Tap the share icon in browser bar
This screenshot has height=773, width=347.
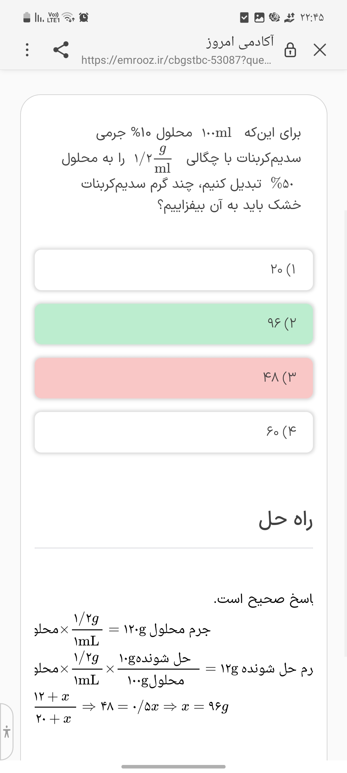(61, 50)
